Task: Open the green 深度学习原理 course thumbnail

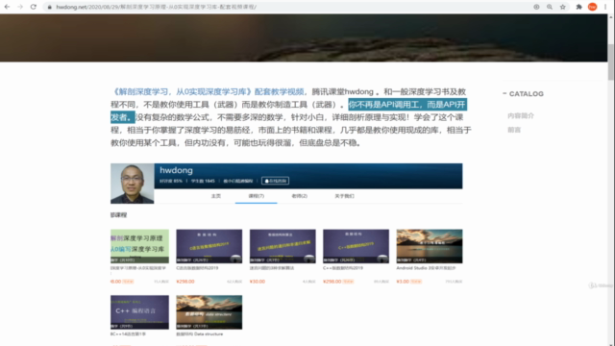Action: point(139,246)
